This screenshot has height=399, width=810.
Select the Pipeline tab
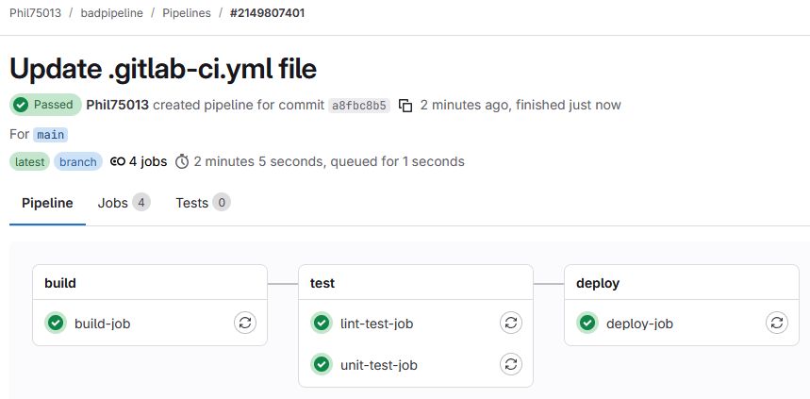[47, 203]
